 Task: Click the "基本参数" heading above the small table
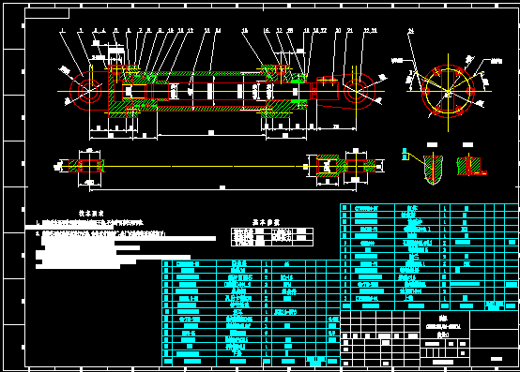coord(266,222)
